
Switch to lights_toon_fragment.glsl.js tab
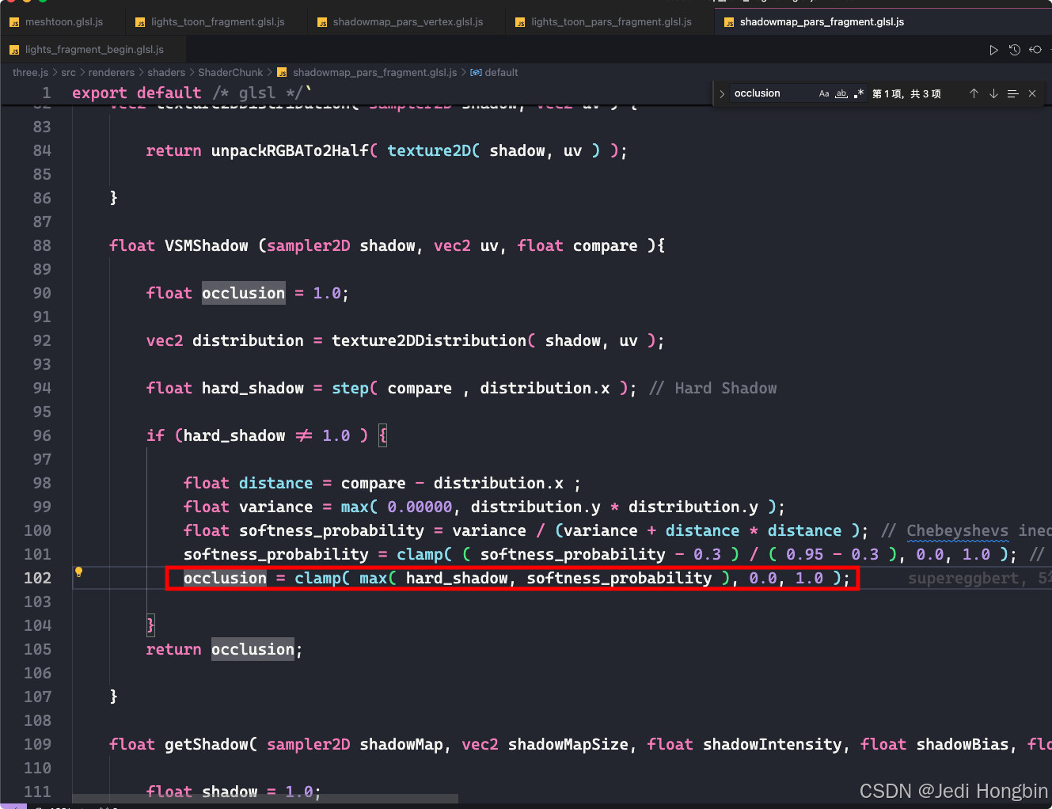point(218,22)
